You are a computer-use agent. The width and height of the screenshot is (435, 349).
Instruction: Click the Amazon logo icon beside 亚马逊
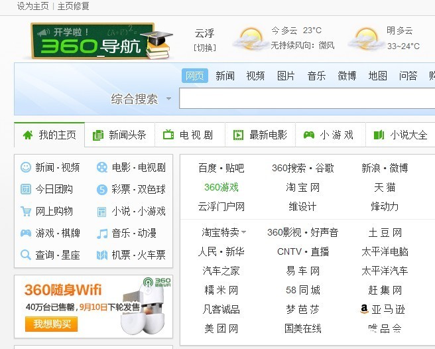pos(364,309)
